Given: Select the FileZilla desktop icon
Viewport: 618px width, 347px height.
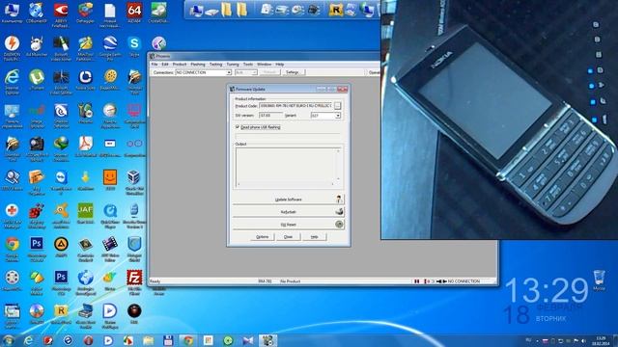Looking at the screenshot, I should 134,281.
